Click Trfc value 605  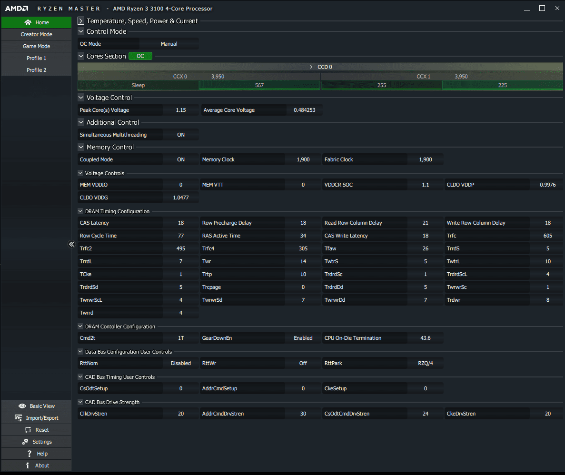pos(548,236)
